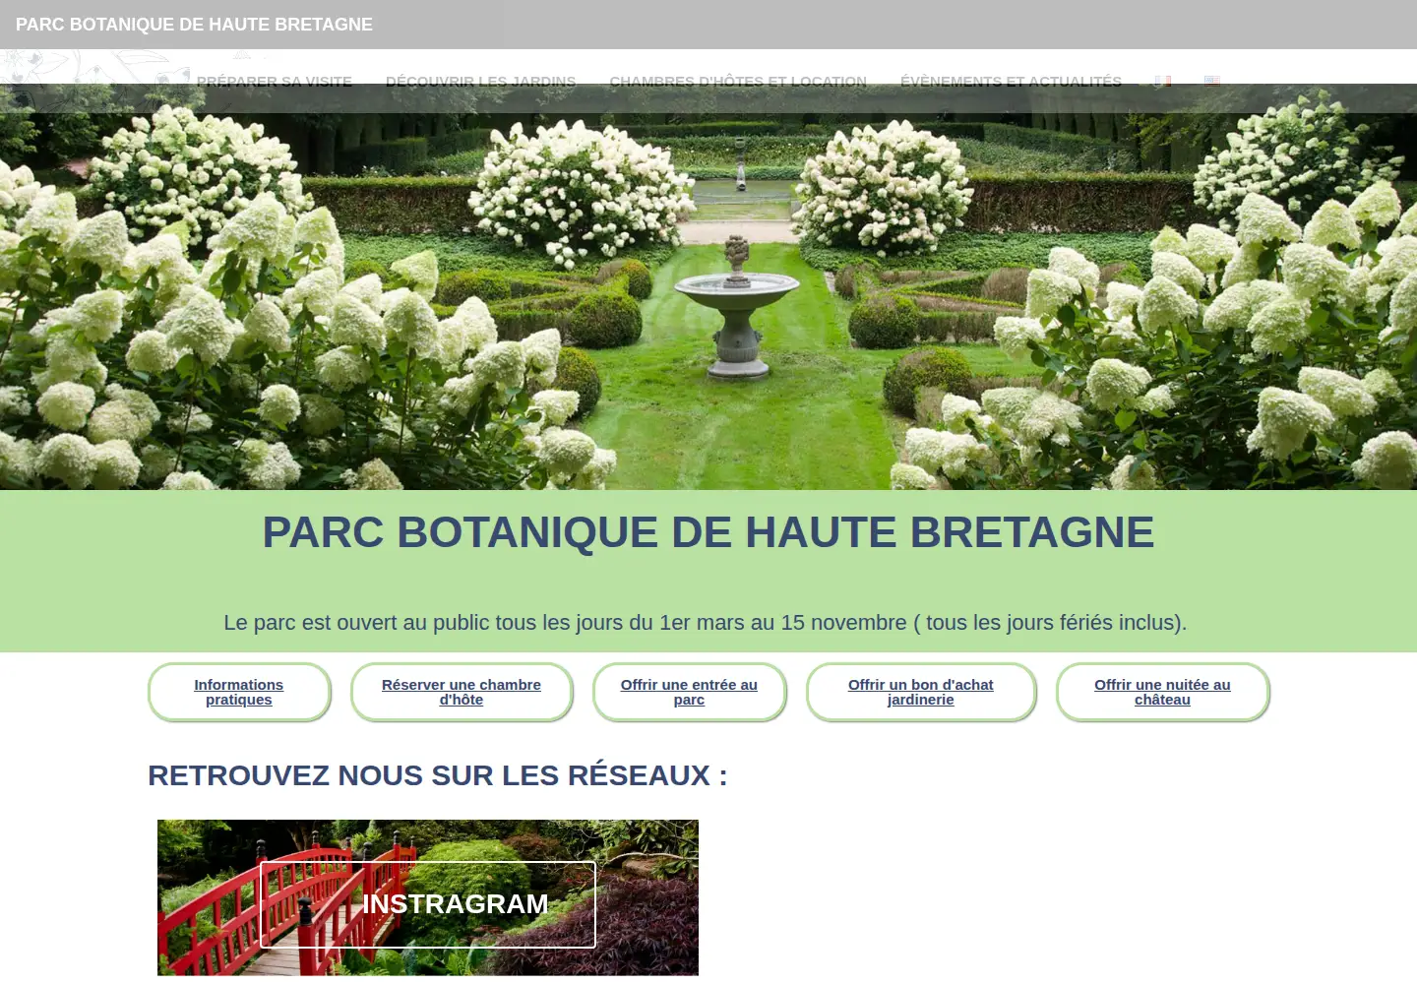Click the park opening dates sentence

pyautogui.click(x=706, y=623)
